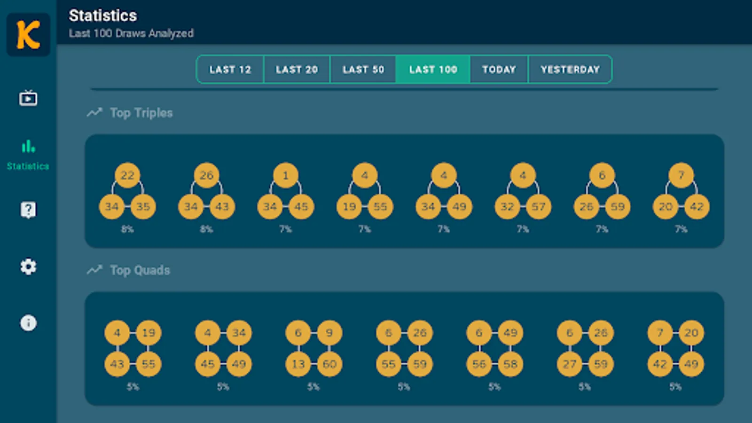Select the LAST 50 tab

click(x=363, y=70)
